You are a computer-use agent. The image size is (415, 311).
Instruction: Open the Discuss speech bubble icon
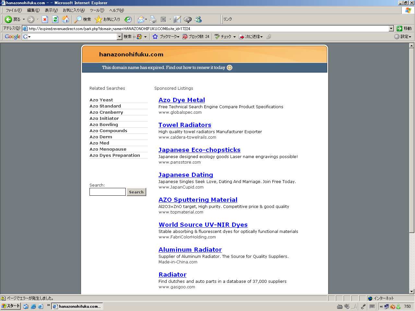[x=188, y=19]
